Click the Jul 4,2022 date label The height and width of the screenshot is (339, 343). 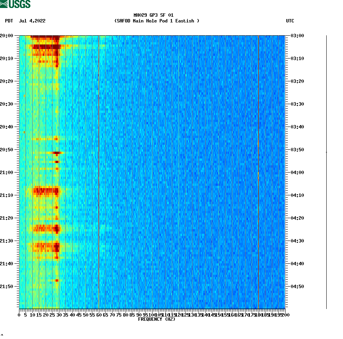click(32, 21)
